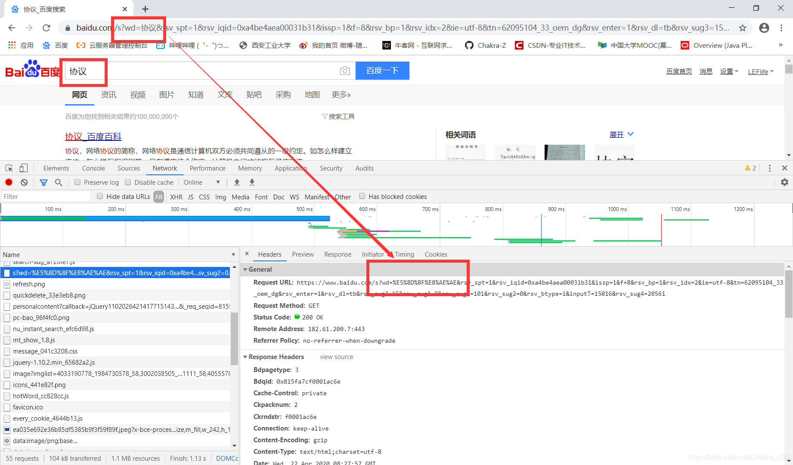Open 搜索工具 search tools
This screenshot has height=465, width=793.
point(338,117)
